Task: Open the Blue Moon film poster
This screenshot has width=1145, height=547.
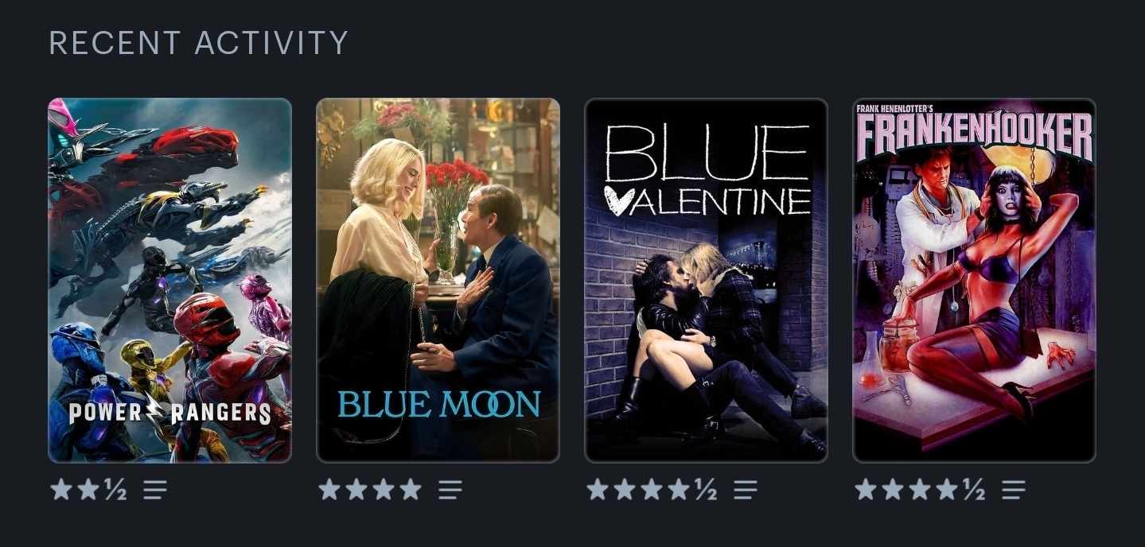Action: pos(438,280)
